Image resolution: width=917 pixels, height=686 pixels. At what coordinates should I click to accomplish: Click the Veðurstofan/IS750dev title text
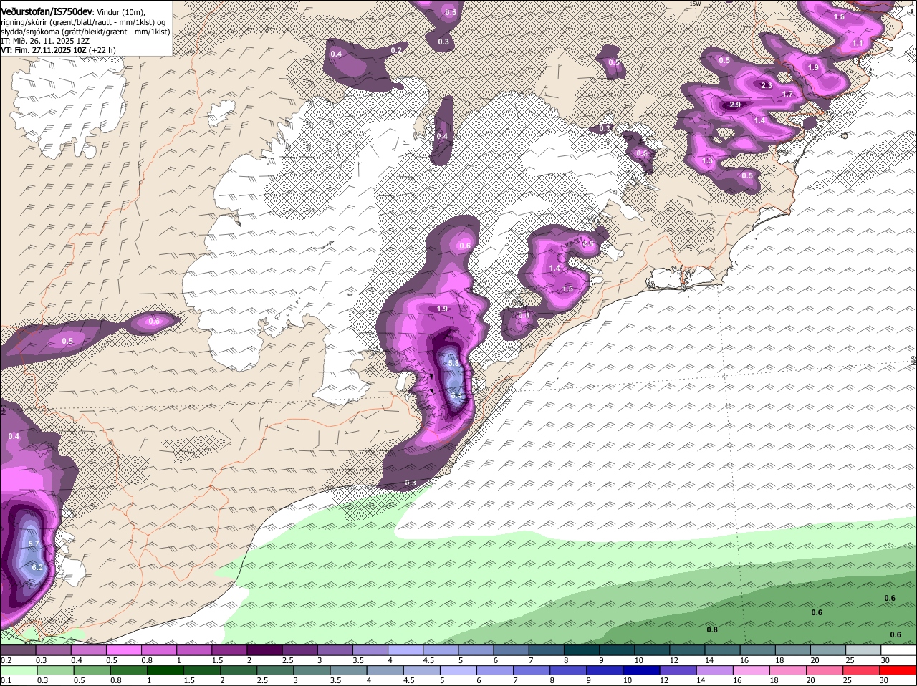tap(47, 12)
